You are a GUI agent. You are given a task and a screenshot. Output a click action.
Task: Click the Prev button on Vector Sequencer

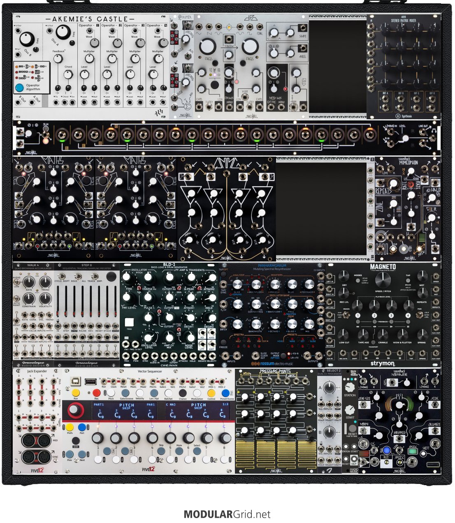[x=70, y=455]
